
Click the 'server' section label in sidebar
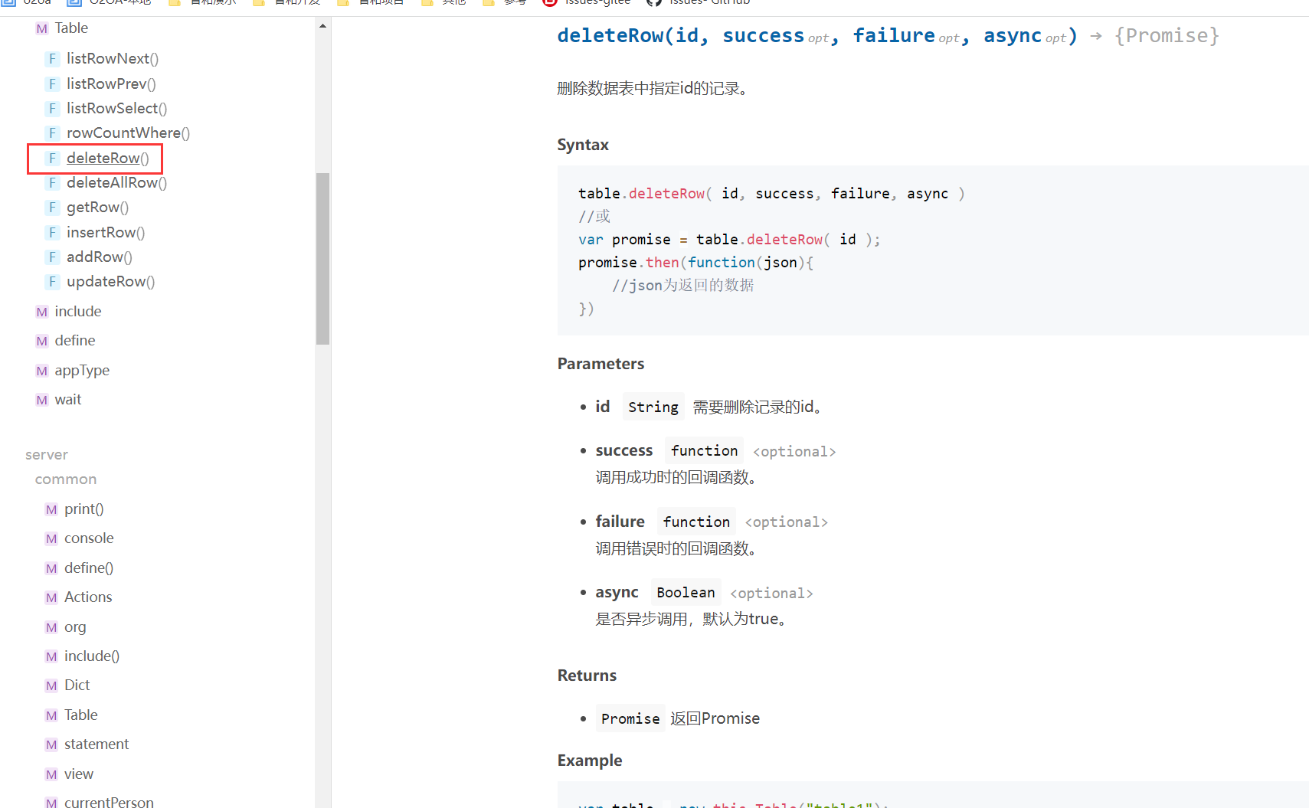point(47,455)
